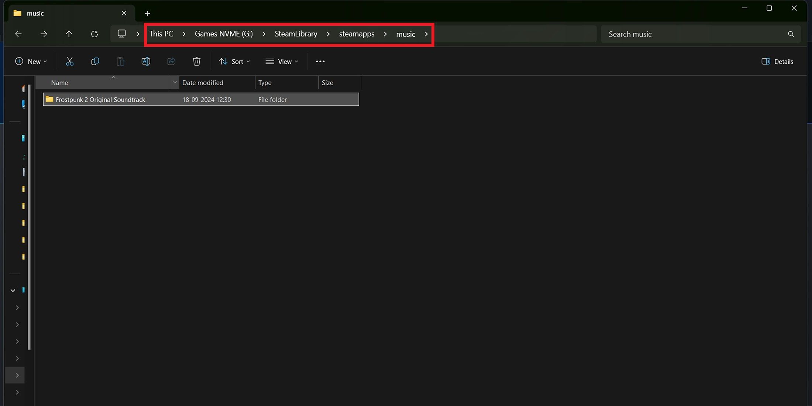Click the 18-09-2024 12:30 date cell
Image resolution: width=812 pixels, height=406 pixels.
207,100
